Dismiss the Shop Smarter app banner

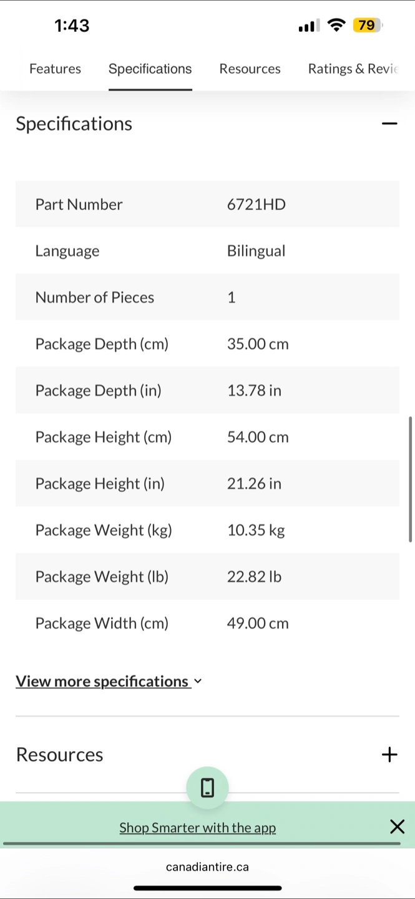397,827
